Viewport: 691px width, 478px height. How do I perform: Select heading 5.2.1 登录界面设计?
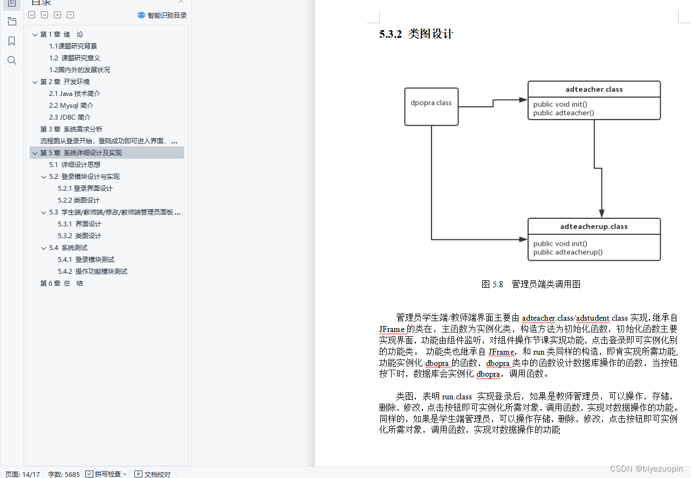(85, 188)
